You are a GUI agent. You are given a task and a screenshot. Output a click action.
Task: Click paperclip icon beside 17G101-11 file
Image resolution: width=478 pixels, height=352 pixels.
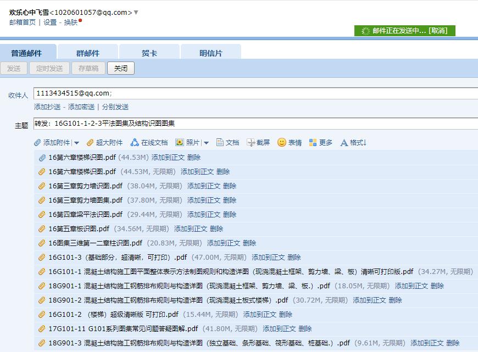[x=42, y=329]
